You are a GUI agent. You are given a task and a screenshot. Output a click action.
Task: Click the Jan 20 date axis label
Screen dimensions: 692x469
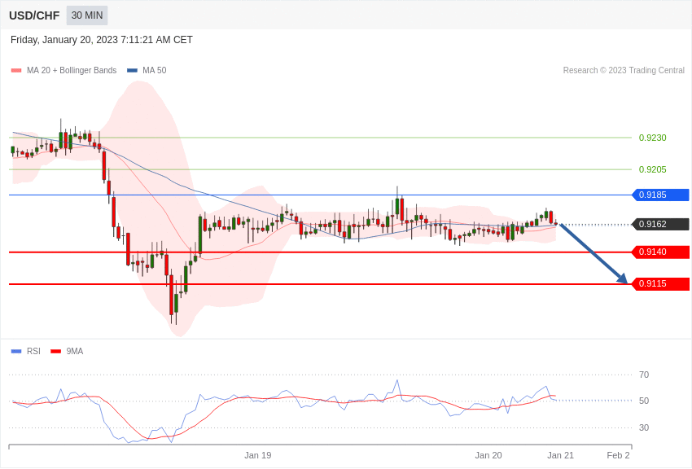click(x=488, y=455)
